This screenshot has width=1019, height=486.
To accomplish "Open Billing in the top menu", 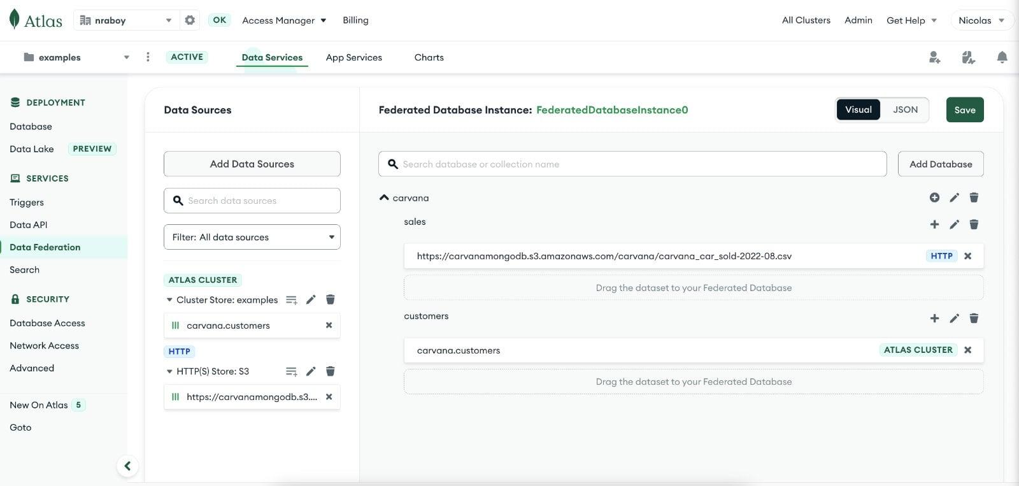I will (x=355, y=20).
